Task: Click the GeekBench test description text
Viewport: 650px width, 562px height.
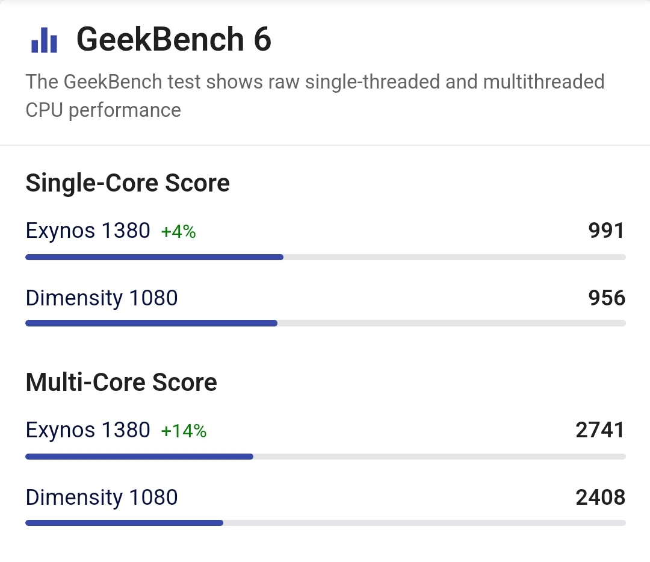Action: [315, 96]
